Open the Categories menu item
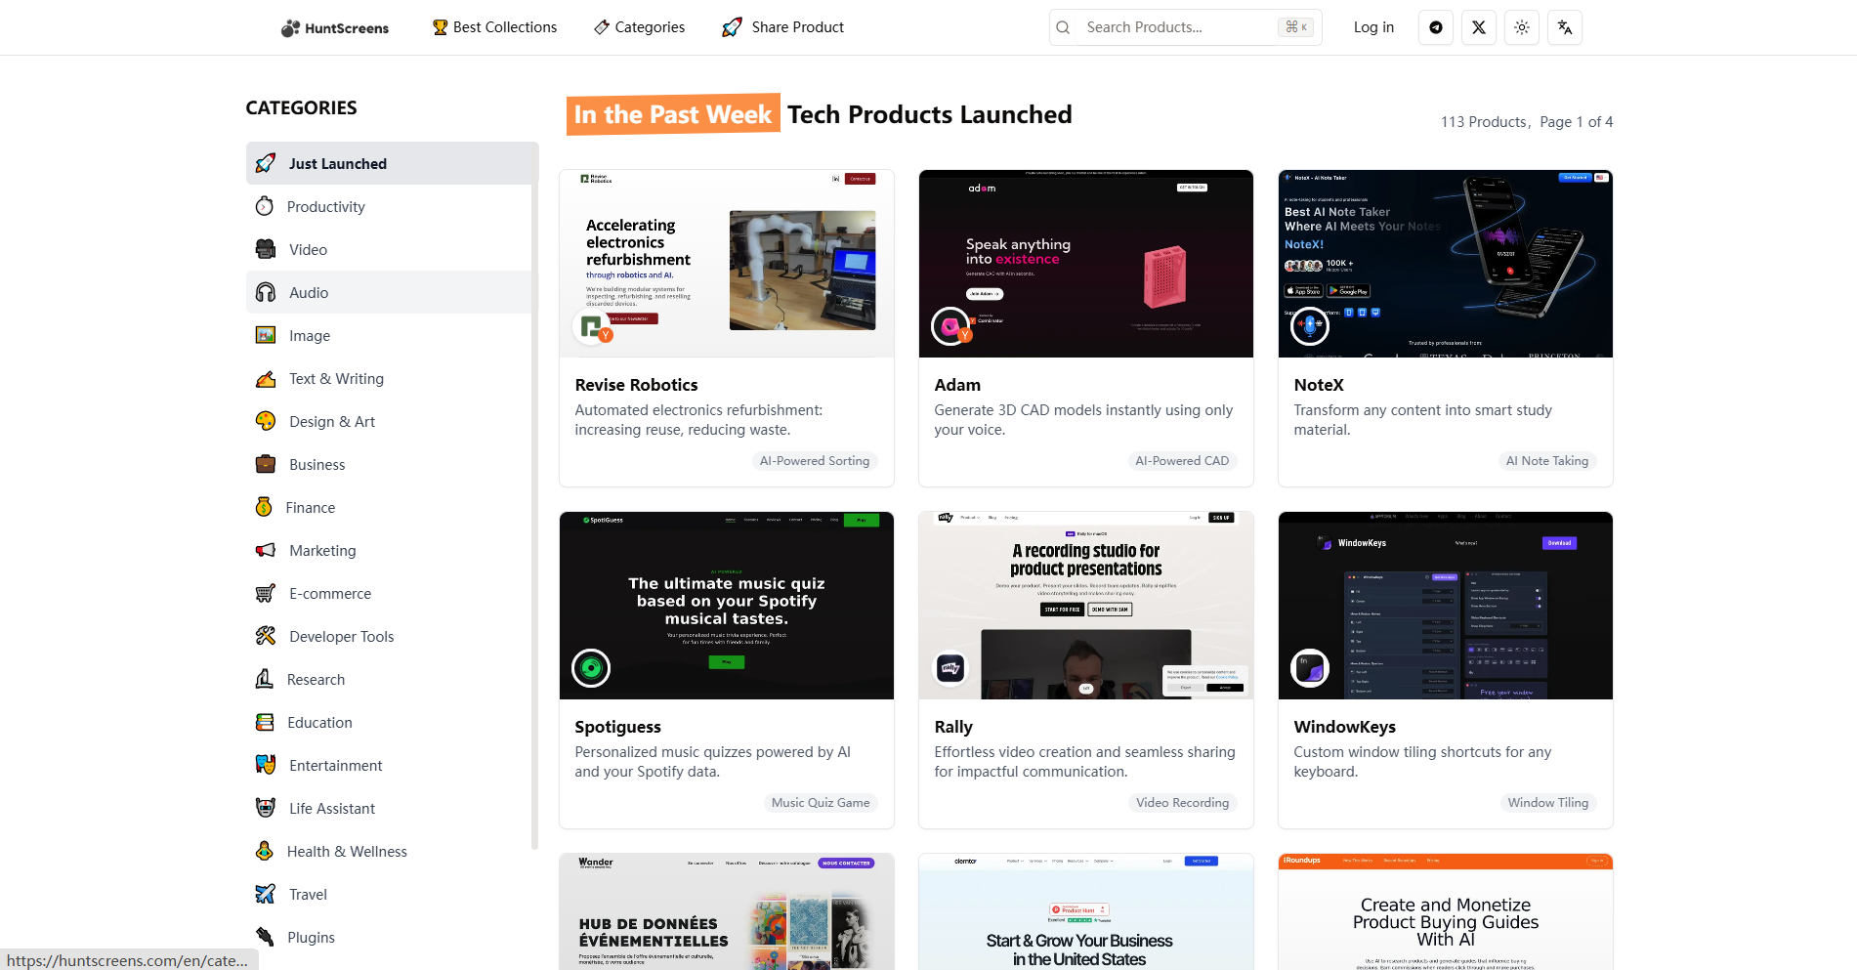 point(640,27)
